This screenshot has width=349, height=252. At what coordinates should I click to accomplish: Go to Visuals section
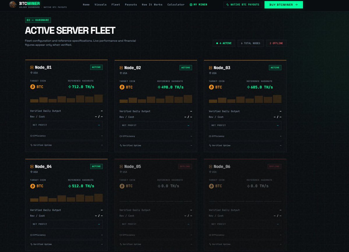pos(100,5)
